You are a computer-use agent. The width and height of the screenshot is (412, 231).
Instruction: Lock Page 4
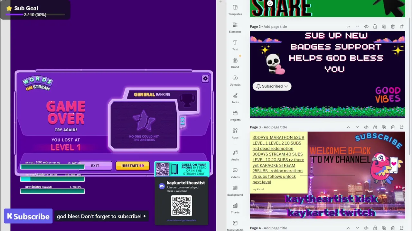pyautogui.click(x=375, y=228)
